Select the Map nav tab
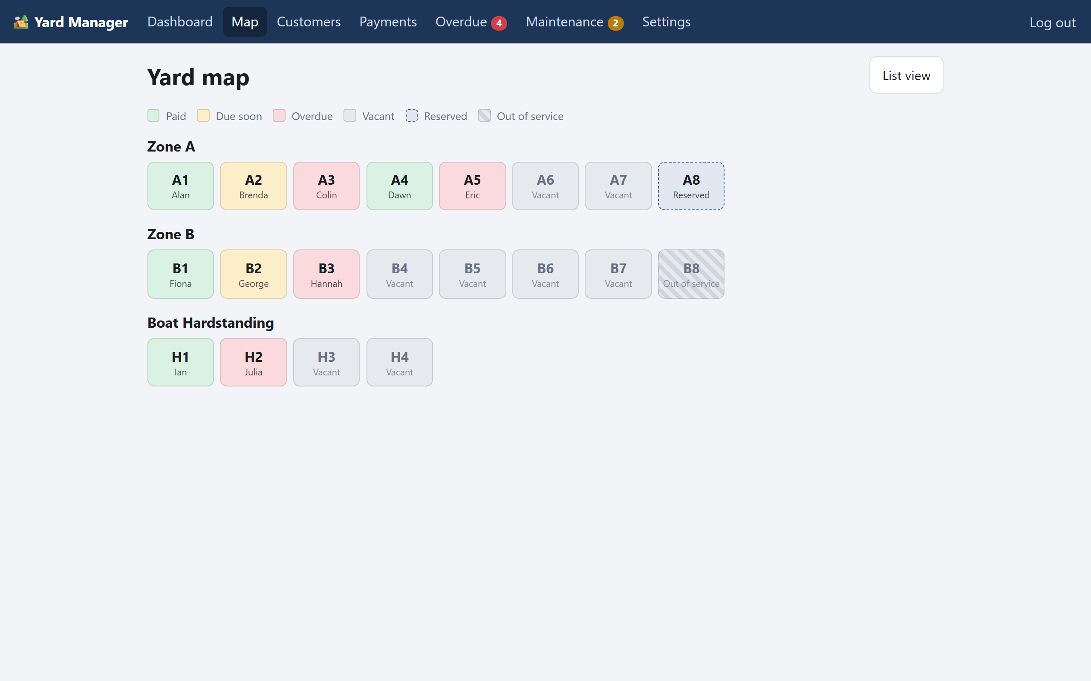 (245, 22)
